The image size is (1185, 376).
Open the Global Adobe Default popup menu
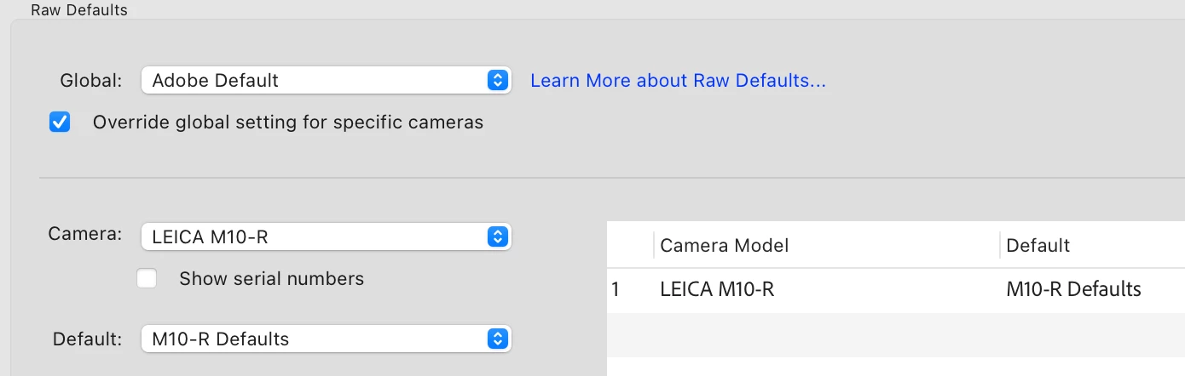pyautogui.click(x=326, y=81)
